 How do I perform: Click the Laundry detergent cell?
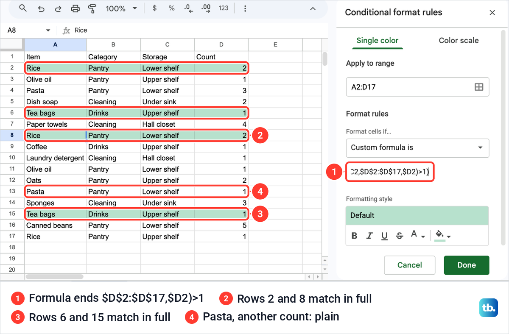55,158
